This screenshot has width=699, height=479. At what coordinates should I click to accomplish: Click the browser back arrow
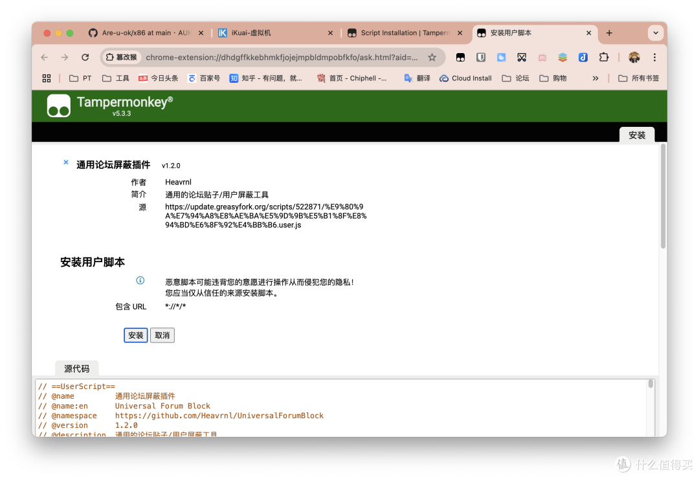point(44,57)
